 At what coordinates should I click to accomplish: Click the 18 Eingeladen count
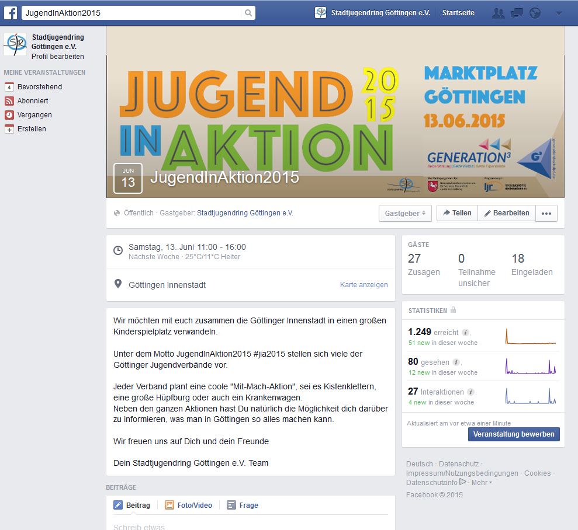point(532,264)
